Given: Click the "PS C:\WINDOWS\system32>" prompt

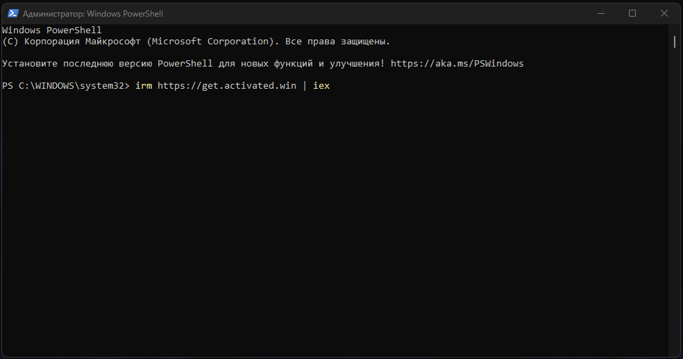Looking at the screenshot, I should 66,86.
